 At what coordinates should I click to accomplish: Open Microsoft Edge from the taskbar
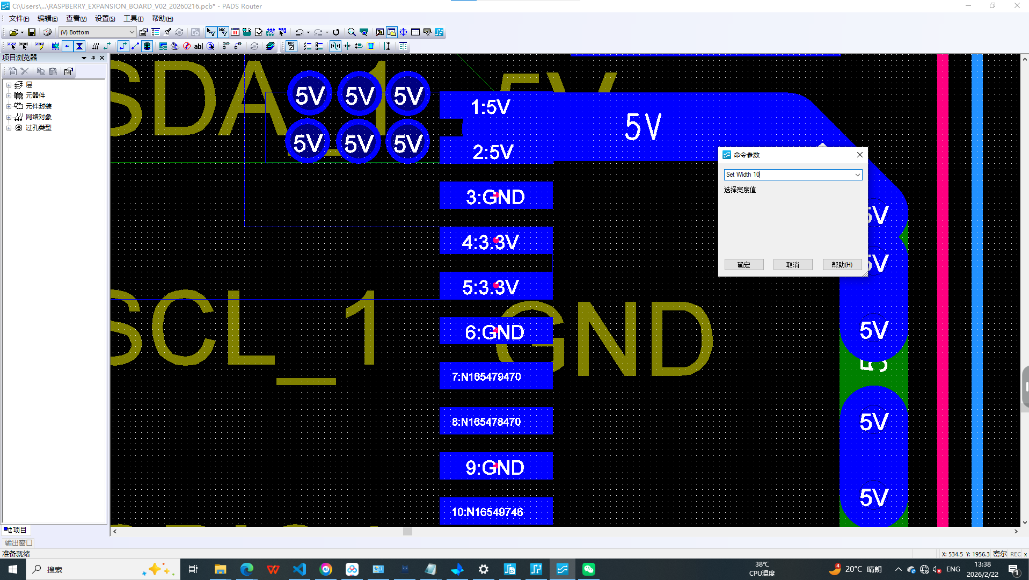[246, 569]
